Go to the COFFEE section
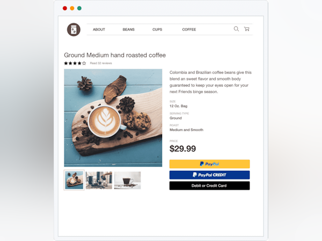Viewport: 322px width, 241px height. [189, 29]
